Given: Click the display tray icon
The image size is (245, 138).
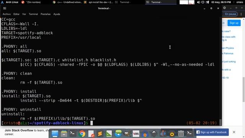Looking at the screenshot, I should tap(203, 2).
